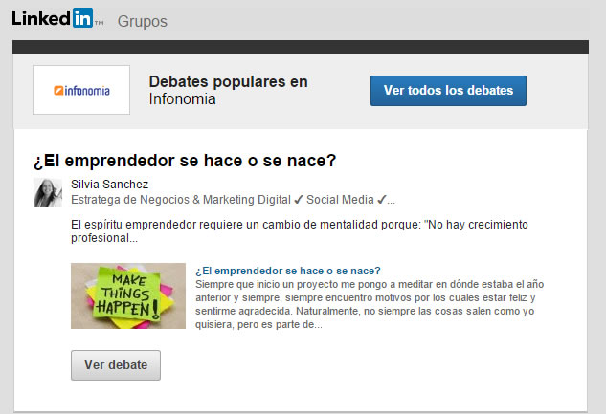The width and height of the screenshot is (606, 414).
Task: Click the Ver debate button
Action: [x=116, y=365]
